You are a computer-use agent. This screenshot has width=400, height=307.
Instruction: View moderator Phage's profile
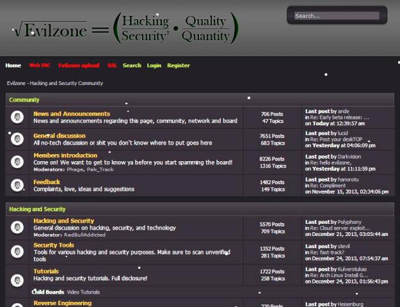75,169
